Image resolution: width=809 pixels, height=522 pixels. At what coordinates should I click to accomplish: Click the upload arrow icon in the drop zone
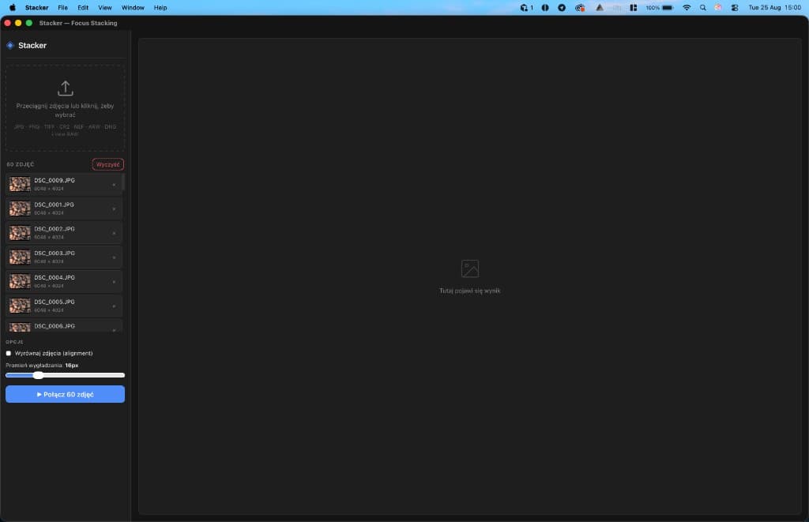[65, 88]
